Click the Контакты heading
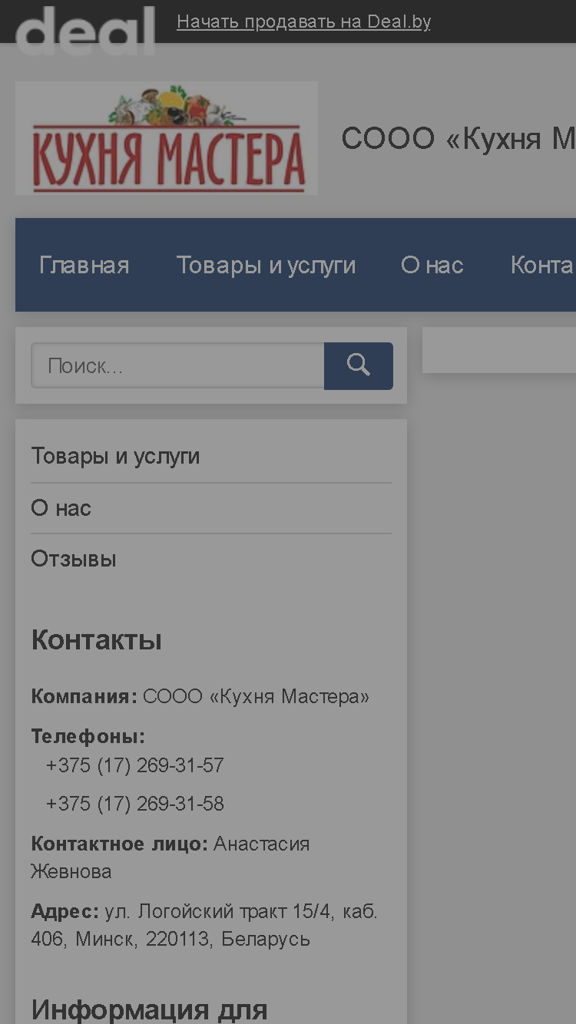This screenshot has width=576, height=1024. [96, 640]
